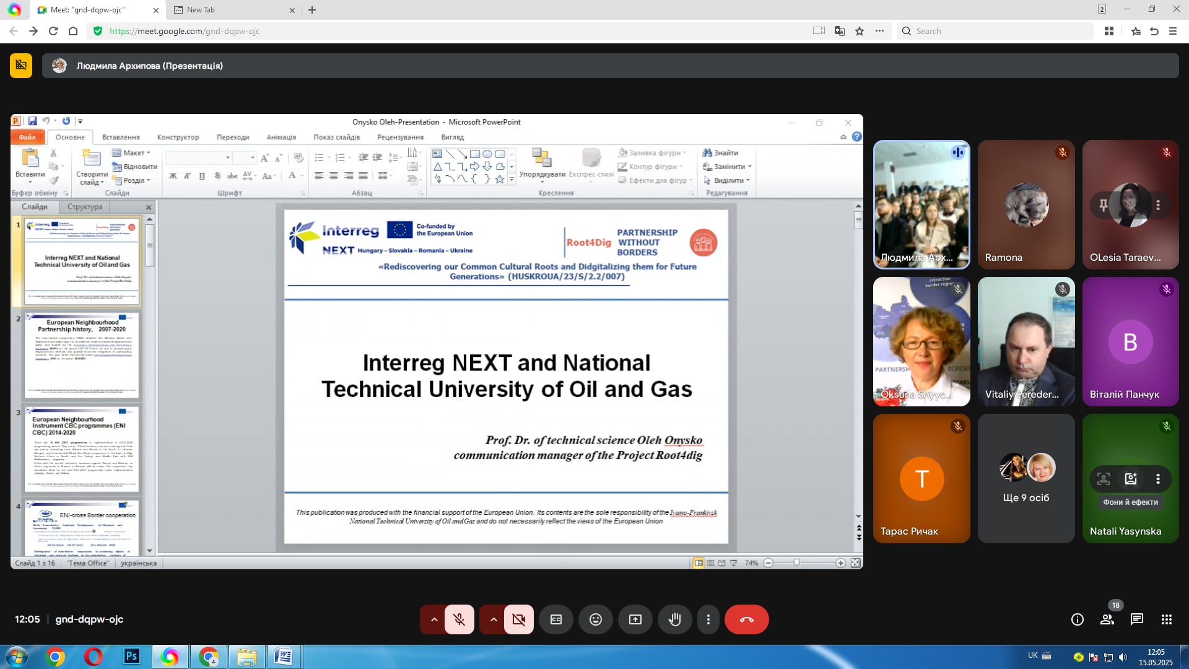This screenshot has width=1189, height=669.
Task: Open the 'Ще 9 осіб' participants tile
Action: tap(1026, 478)
